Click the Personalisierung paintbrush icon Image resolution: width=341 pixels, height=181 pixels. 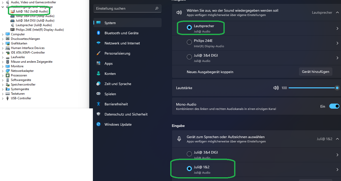[98, 53]
